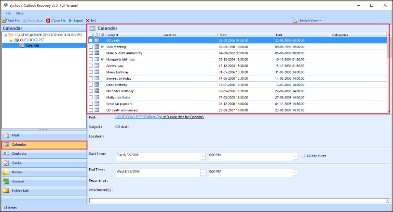393x212 pixels.
Task: Click the attachment column header icon
Action: coord(102,35)
